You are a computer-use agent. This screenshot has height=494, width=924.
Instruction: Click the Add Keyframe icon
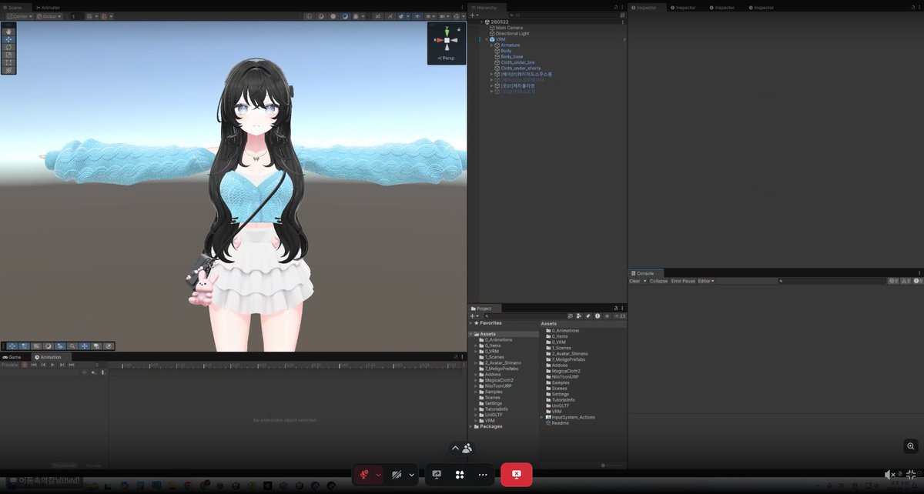pos(93,372)
